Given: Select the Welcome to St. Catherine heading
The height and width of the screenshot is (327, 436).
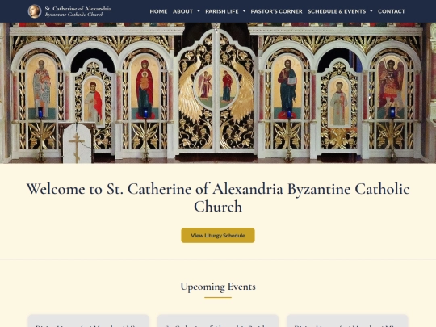Looking at the screenshot, I should [x=218, y=198].
